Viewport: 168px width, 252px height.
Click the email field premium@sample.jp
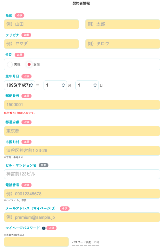click(82, 217)
